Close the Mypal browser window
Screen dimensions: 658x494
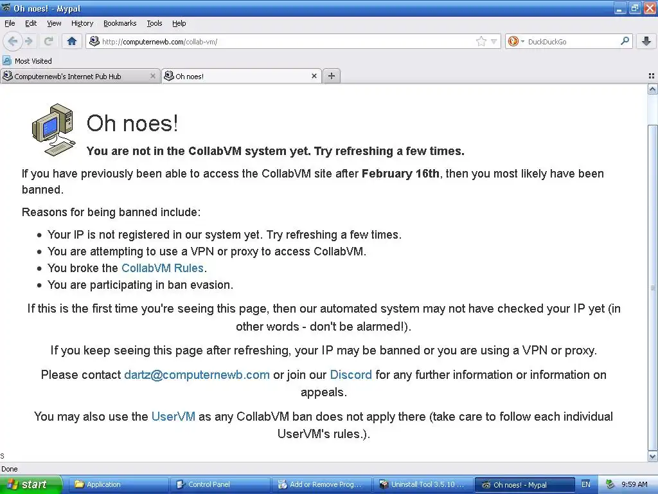click(x=650, y=8)
